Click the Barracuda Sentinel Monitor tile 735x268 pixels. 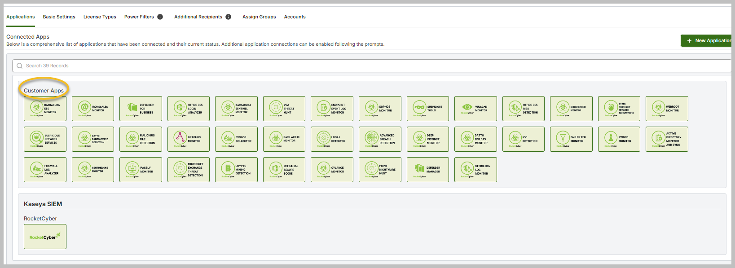pos(236,109)
